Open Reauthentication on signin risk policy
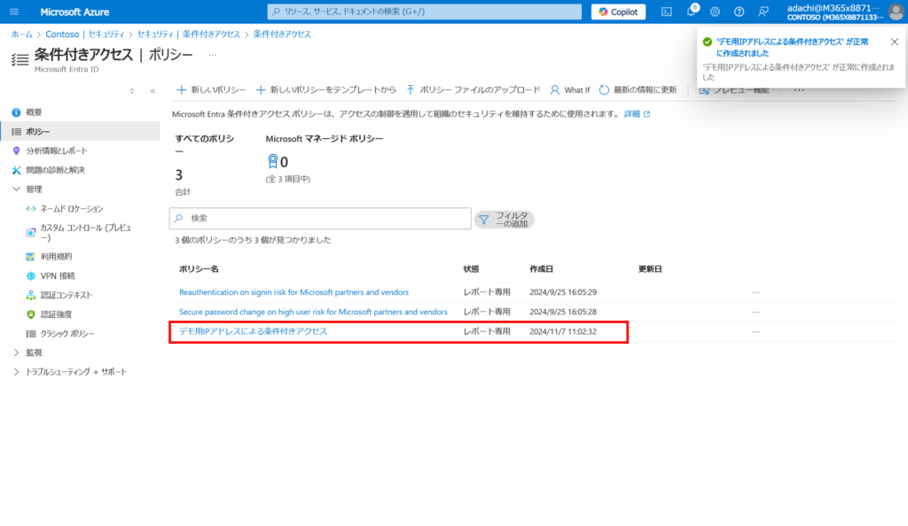 pyautogui.click(x=294, y=292)
